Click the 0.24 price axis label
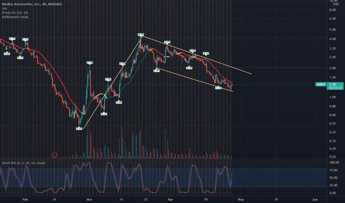Viewport: 345px width, 203px height. coord(332,157)
